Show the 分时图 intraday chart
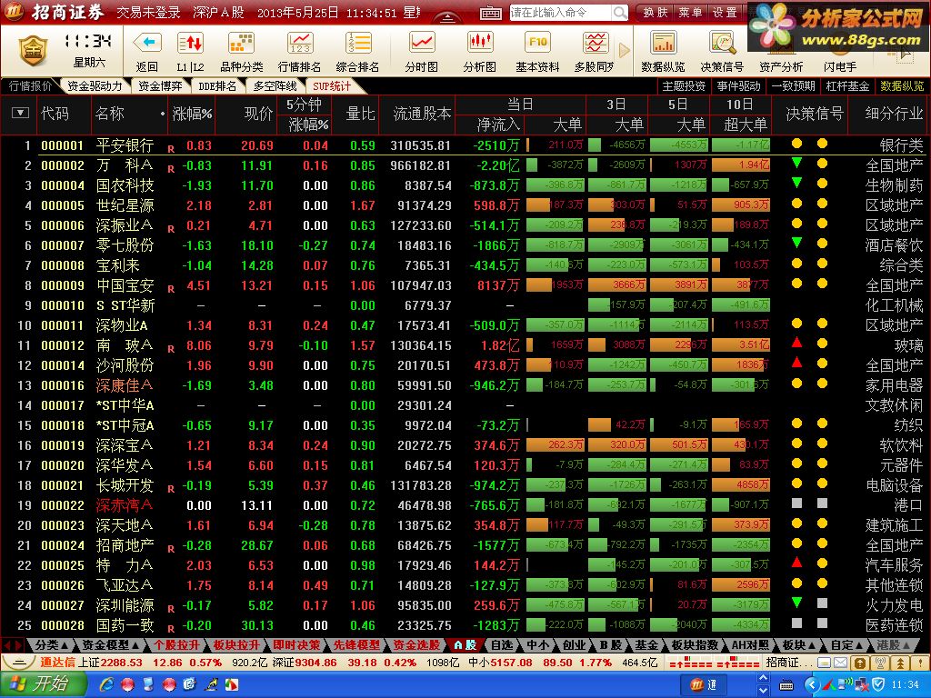The image size is (931, 698). tap(422, 43)
